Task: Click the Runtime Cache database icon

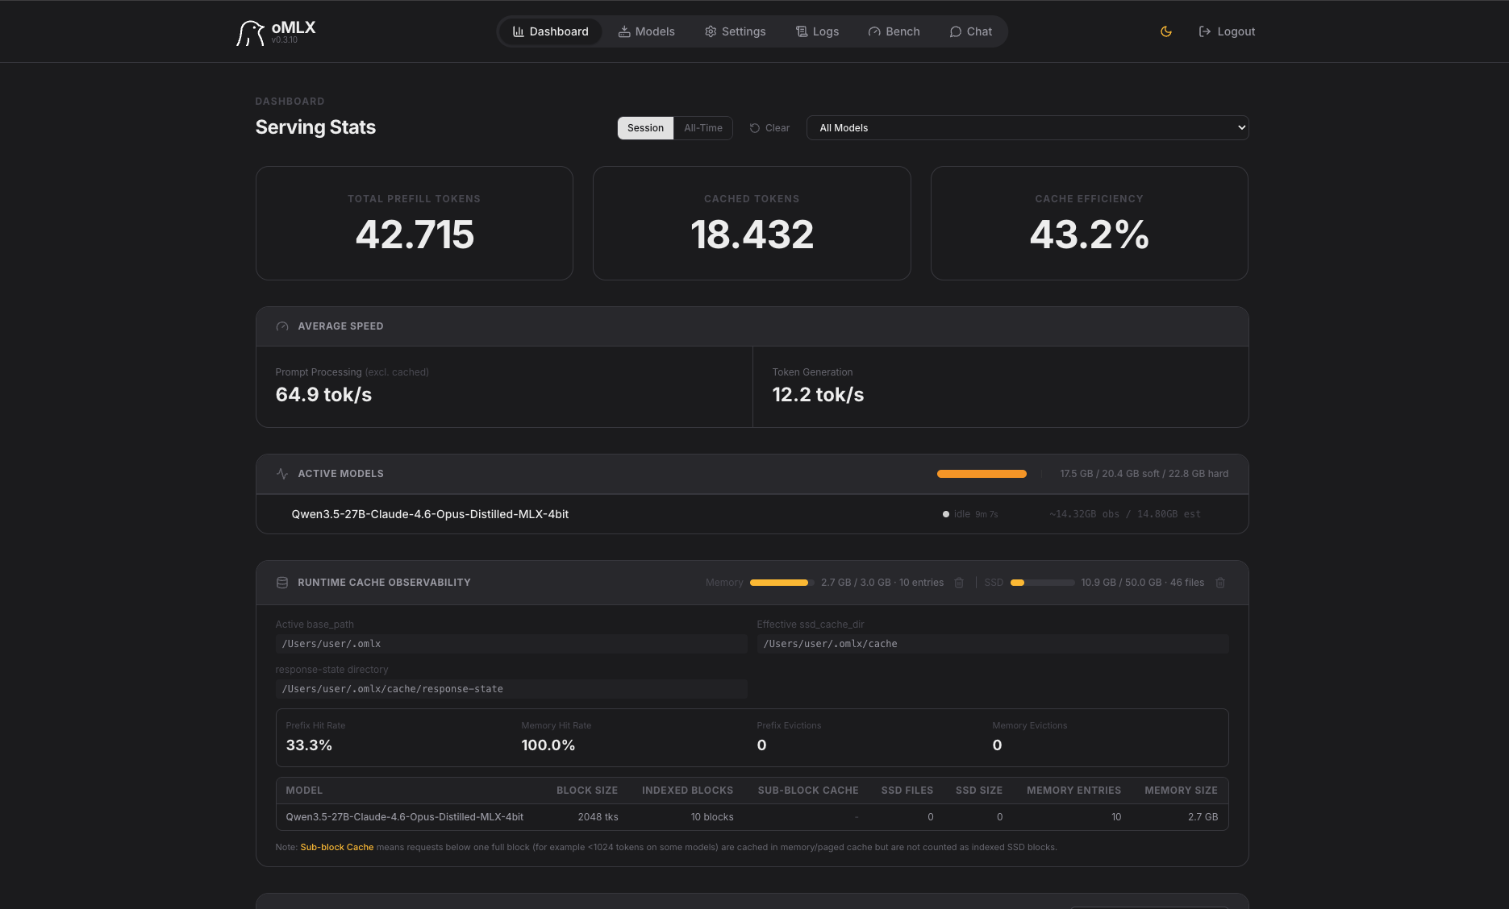Action: click(282, 583)
